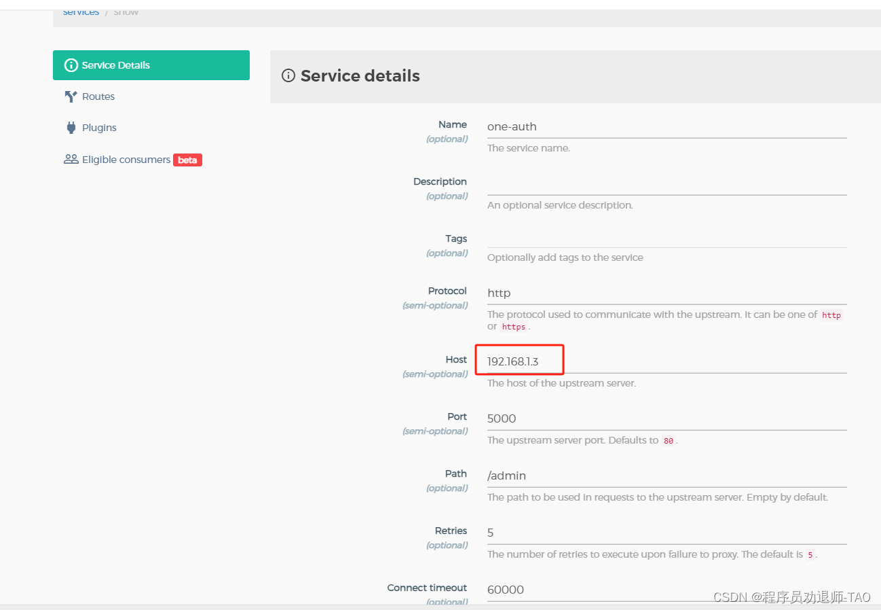Click the 'Name' field label
The width and height of the screenshot is (881, 610).
(x=453, y=124)
